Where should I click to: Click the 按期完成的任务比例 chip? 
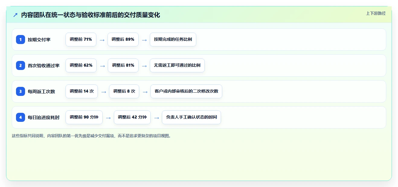coord(173,40)
